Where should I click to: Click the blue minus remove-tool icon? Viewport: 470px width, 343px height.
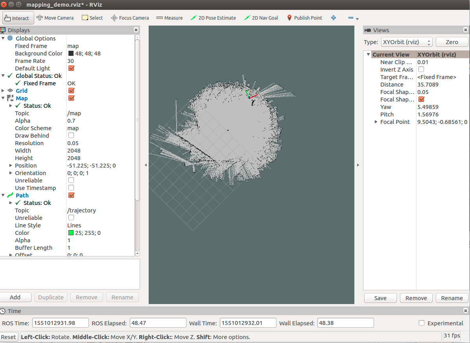[351, 18]
